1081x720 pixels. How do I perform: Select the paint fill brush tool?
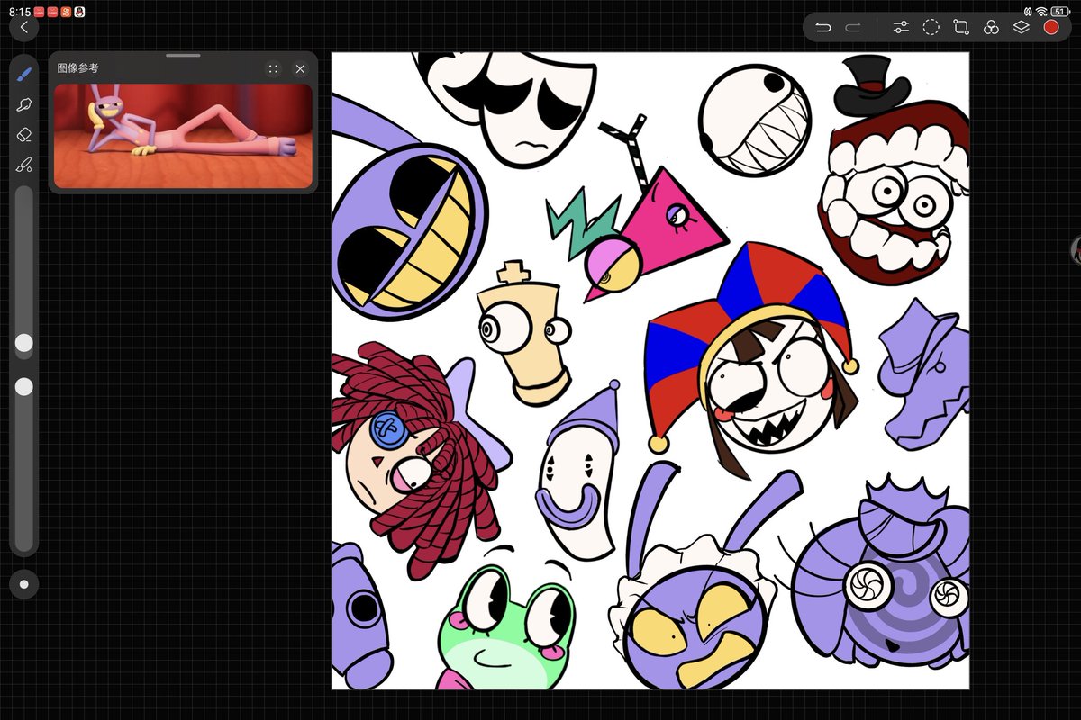pos(23,165)
